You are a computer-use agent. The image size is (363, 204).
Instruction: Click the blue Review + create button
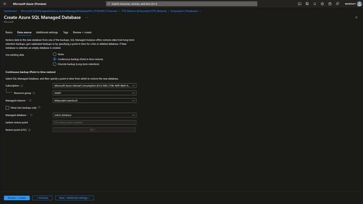point(16,198)
